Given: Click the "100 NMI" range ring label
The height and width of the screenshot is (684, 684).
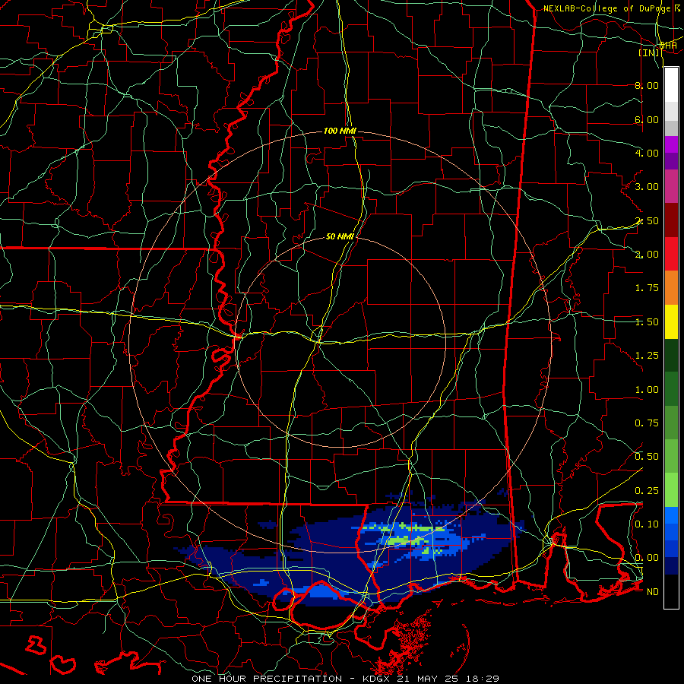Looking at the screenshot, I should click(x=340, y=131).
